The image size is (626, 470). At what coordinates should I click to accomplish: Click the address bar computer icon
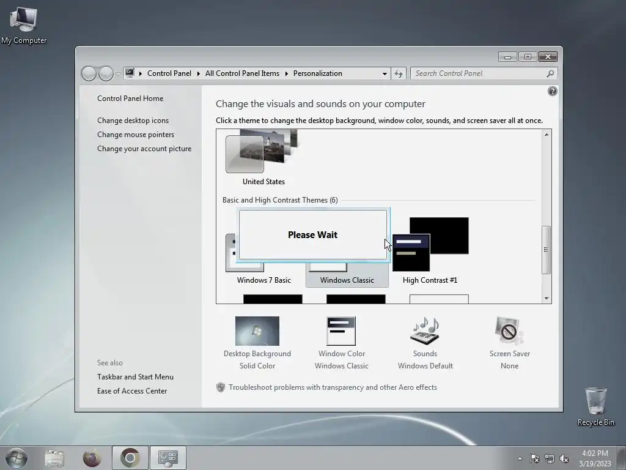coord(130,73)
